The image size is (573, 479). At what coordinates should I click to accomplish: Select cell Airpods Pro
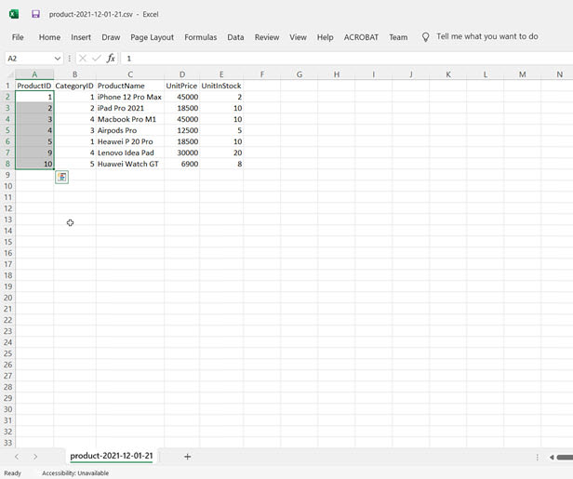pos(130,130)
